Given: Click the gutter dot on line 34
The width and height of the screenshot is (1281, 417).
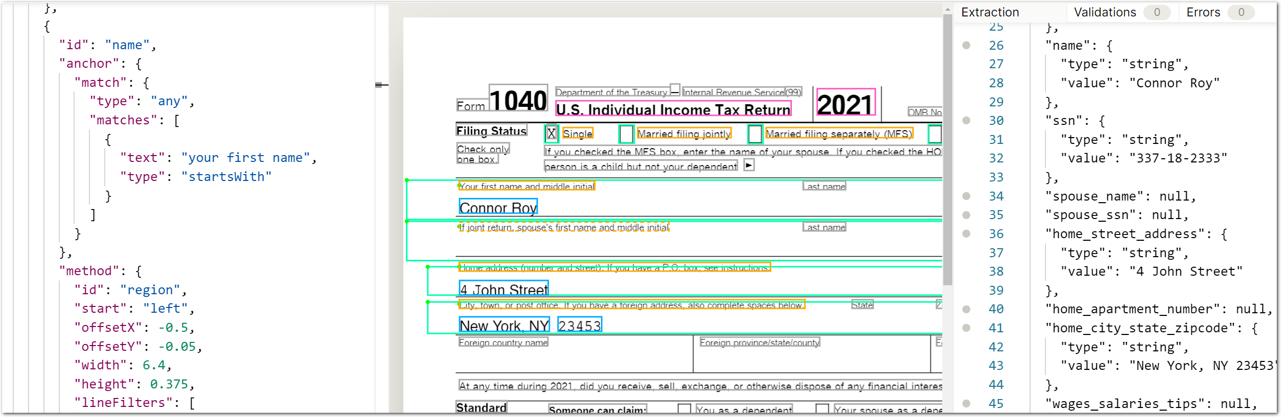Looking at the screenshot, I should click(x=966, y=196).
